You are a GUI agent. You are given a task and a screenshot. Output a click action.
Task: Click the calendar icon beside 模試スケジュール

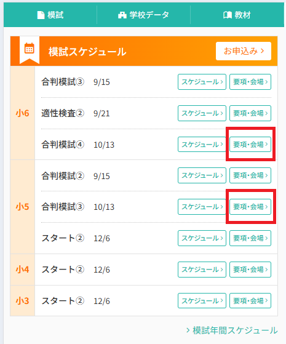[x=29, y=48]
